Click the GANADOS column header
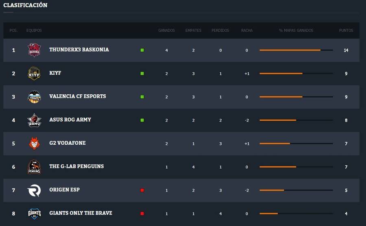Screen dimensions: 366x226 tap(167, 30)
